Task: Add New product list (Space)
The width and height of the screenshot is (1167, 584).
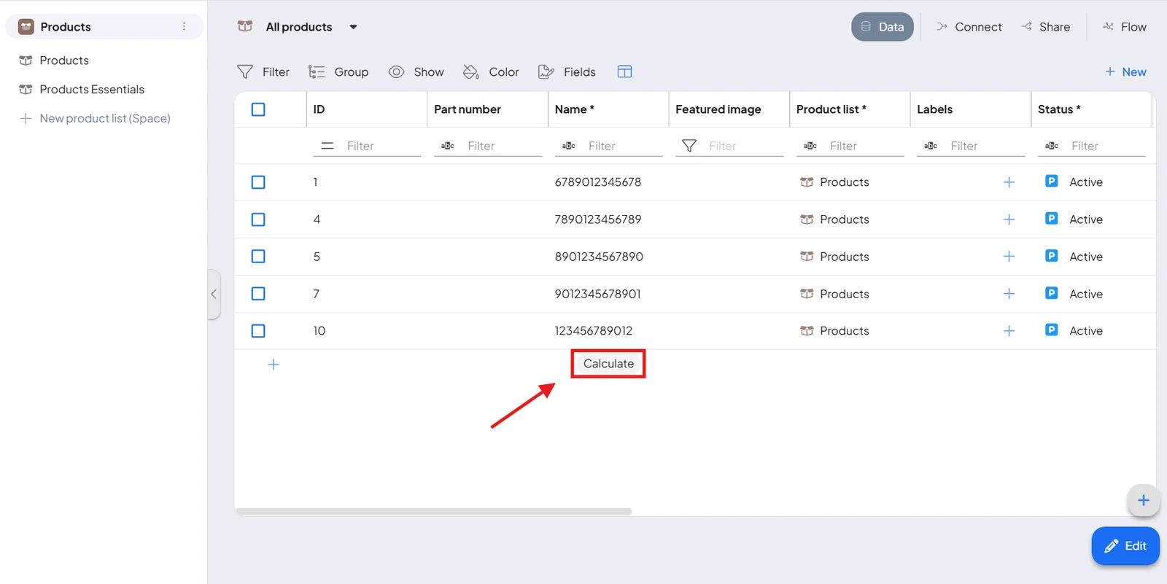Action: 95,118
